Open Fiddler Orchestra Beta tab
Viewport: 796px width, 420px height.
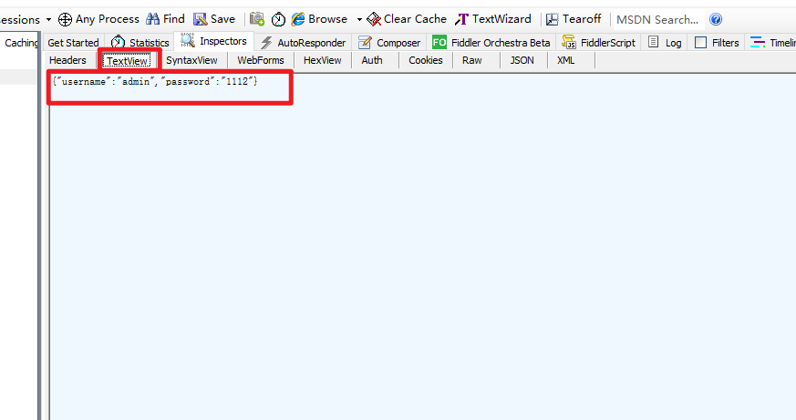491,43
